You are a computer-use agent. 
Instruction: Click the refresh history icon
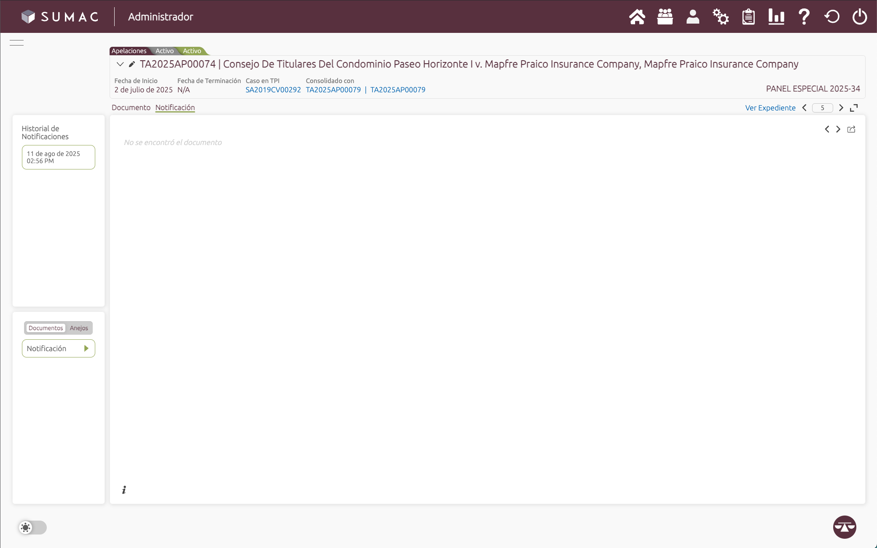click(x=832, y=16)
